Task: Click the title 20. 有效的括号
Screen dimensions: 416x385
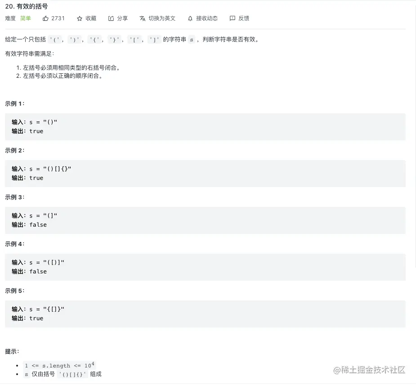Action: pyautogui.click(x=27, y=6)
